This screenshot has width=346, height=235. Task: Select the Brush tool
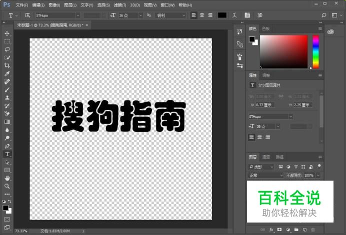7,90
